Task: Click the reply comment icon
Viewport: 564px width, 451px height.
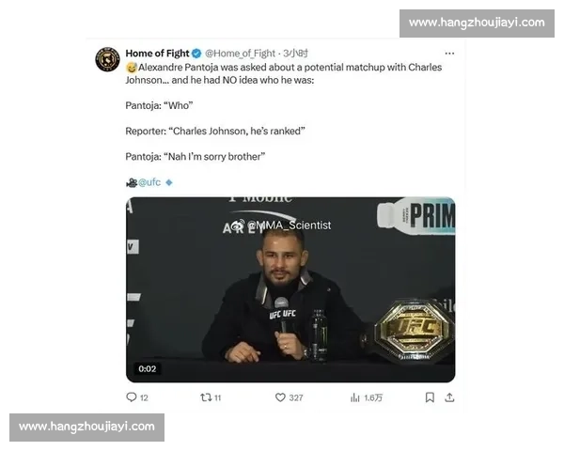Action: point(132,397)
